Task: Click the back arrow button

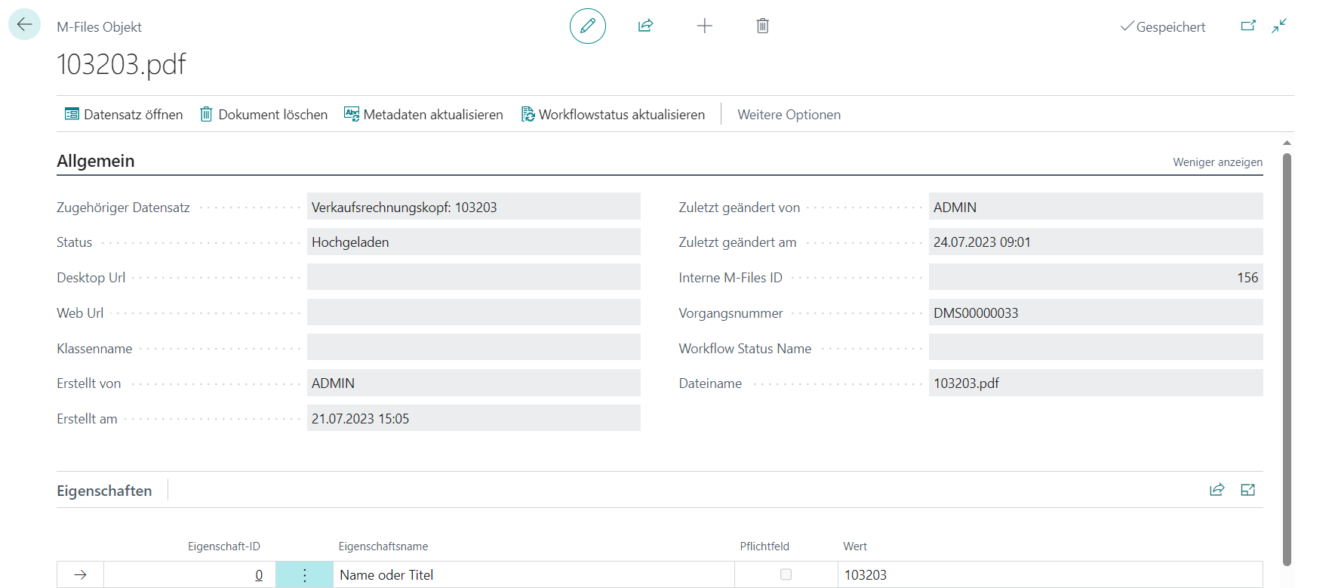Action: pyautogui.click(x=24, y=24)
